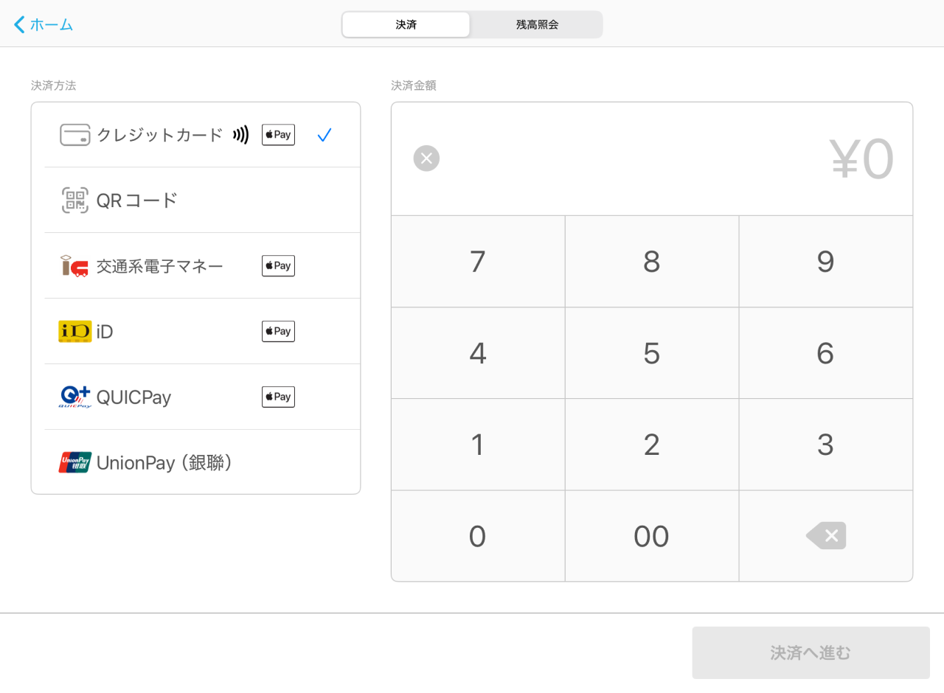Select クレジットカード payment method
This screenshot has width=944, height=693.
[x=159, y=135]
